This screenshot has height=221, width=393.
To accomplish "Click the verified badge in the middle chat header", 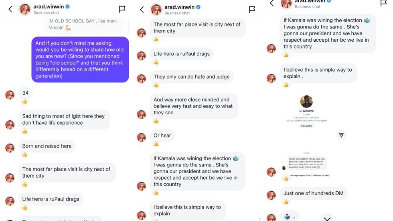I will point(198,7).
